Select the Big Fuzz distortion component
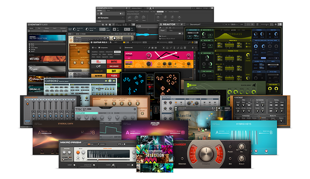 coord(98,61)
